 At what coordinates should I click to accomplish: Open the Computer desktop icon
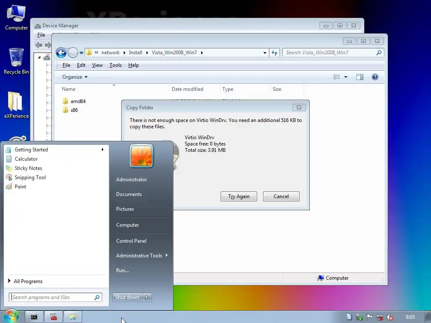click(x=16, y=18)
